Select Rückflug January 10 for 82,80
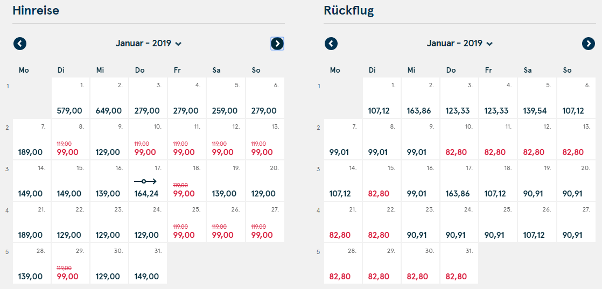The image size is (602, 289). click(459, 139)
